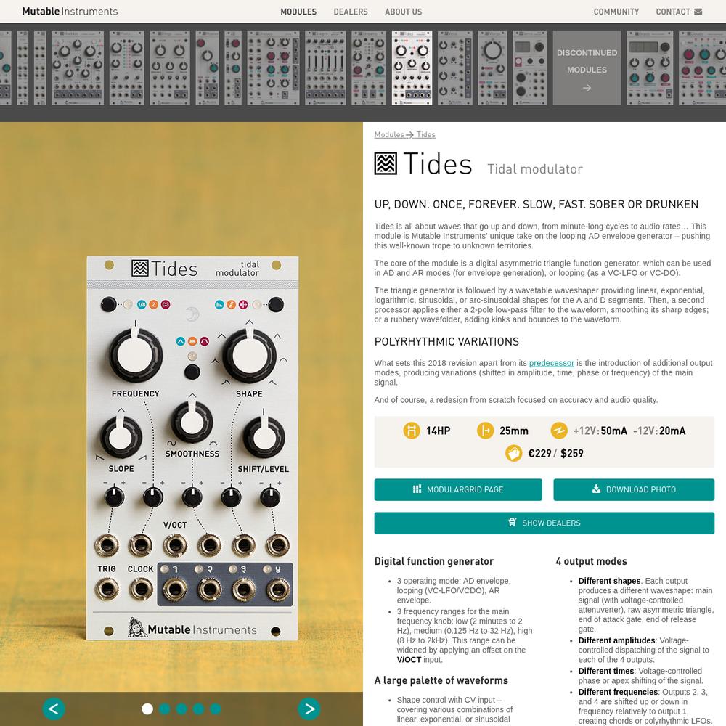Click the HP width icon beside 14HP
Image resolution: width=726 pixels, height=726 pixels.
411,431
